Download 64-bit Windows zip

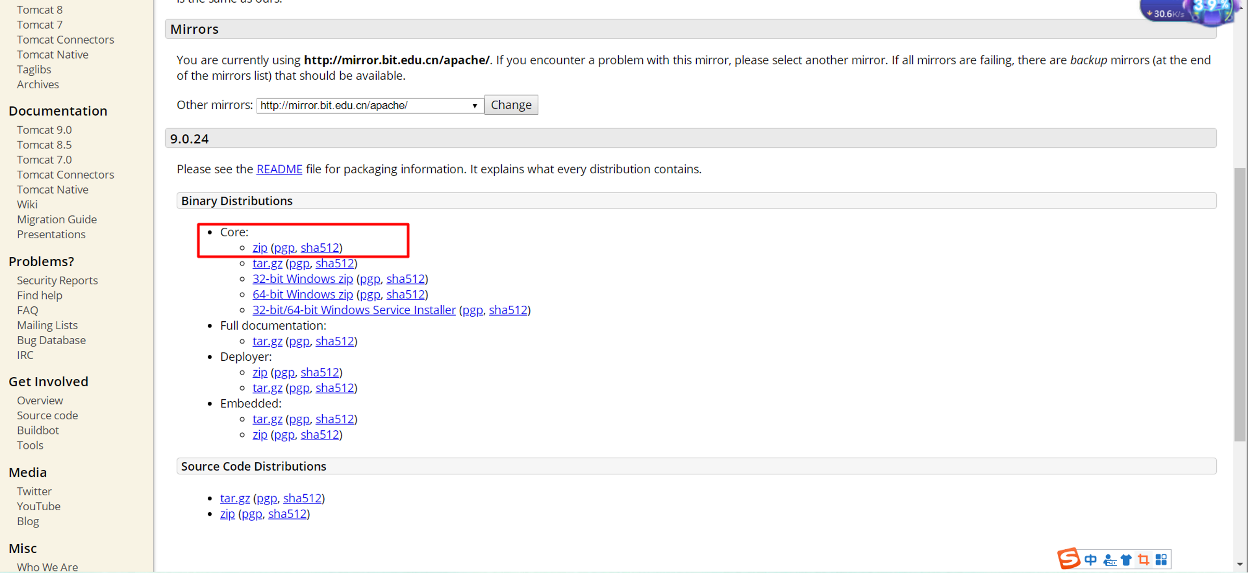[x=302, y=294]
